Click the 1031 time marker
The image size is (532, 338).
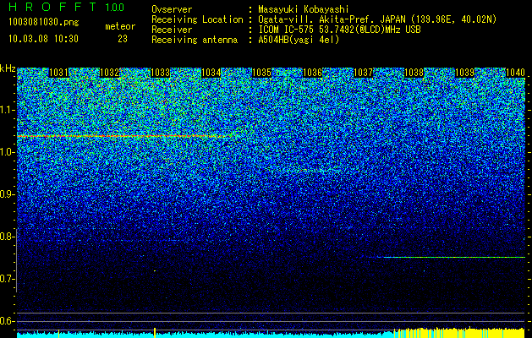[x=58, y=73]
